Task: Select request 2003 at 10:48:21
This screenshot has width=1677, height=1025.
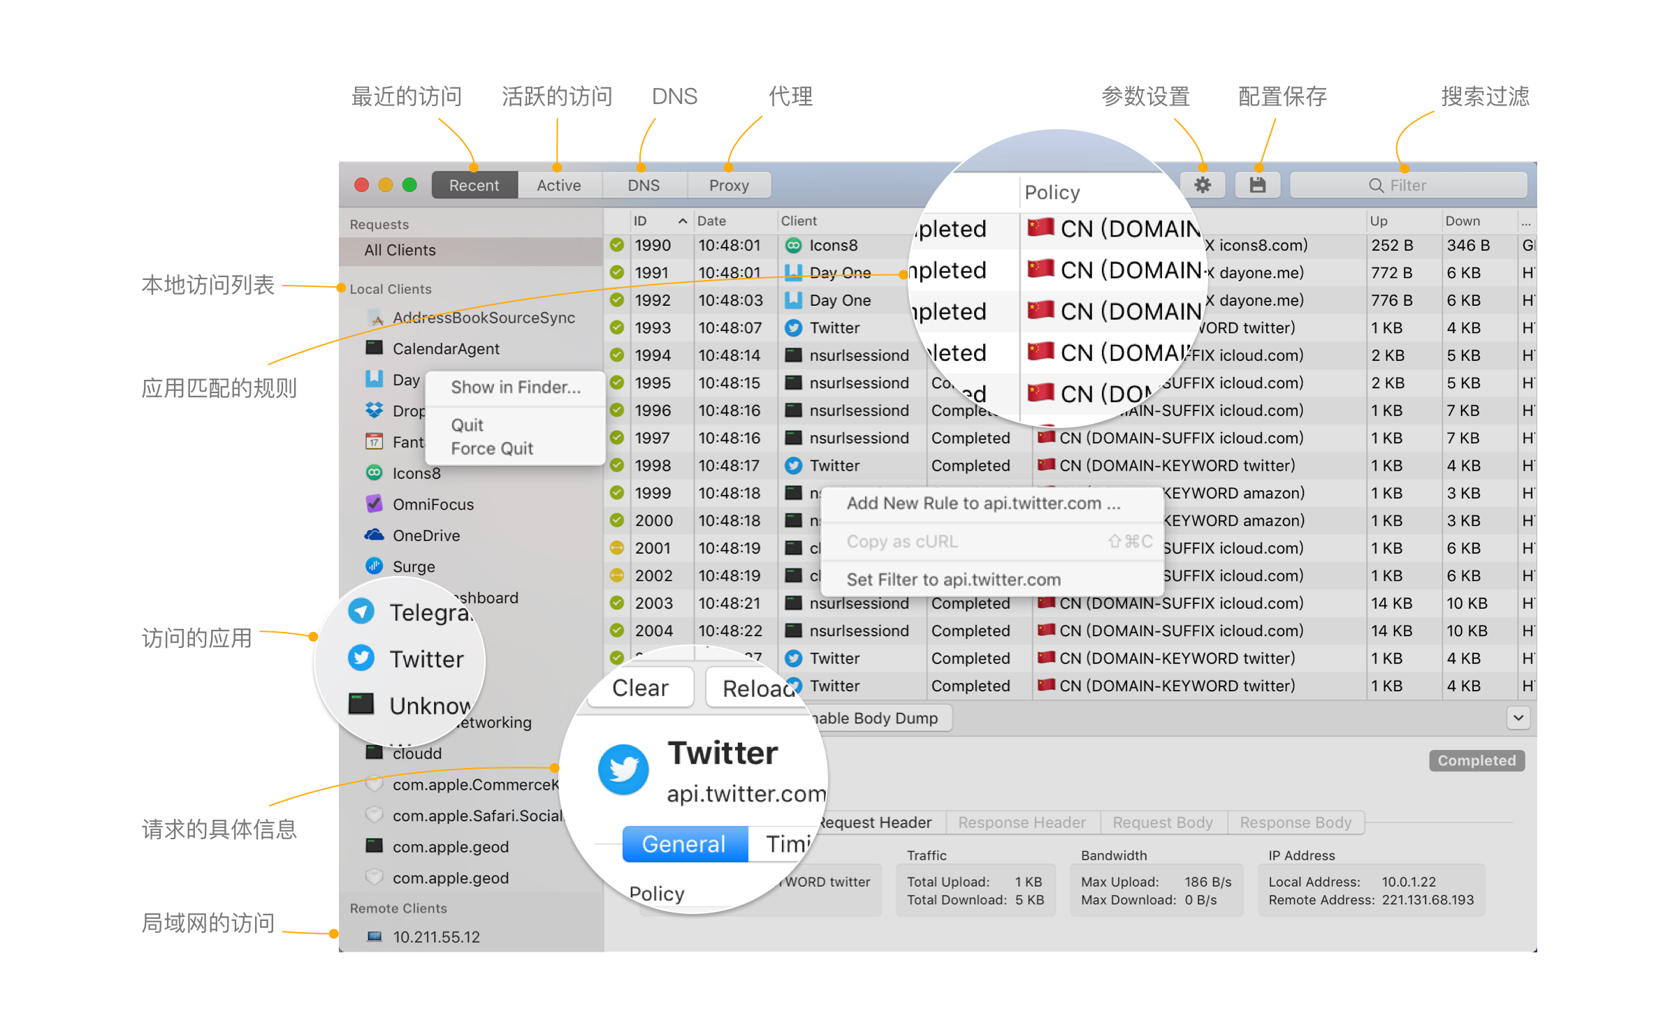Action: tap(1069, 603)
